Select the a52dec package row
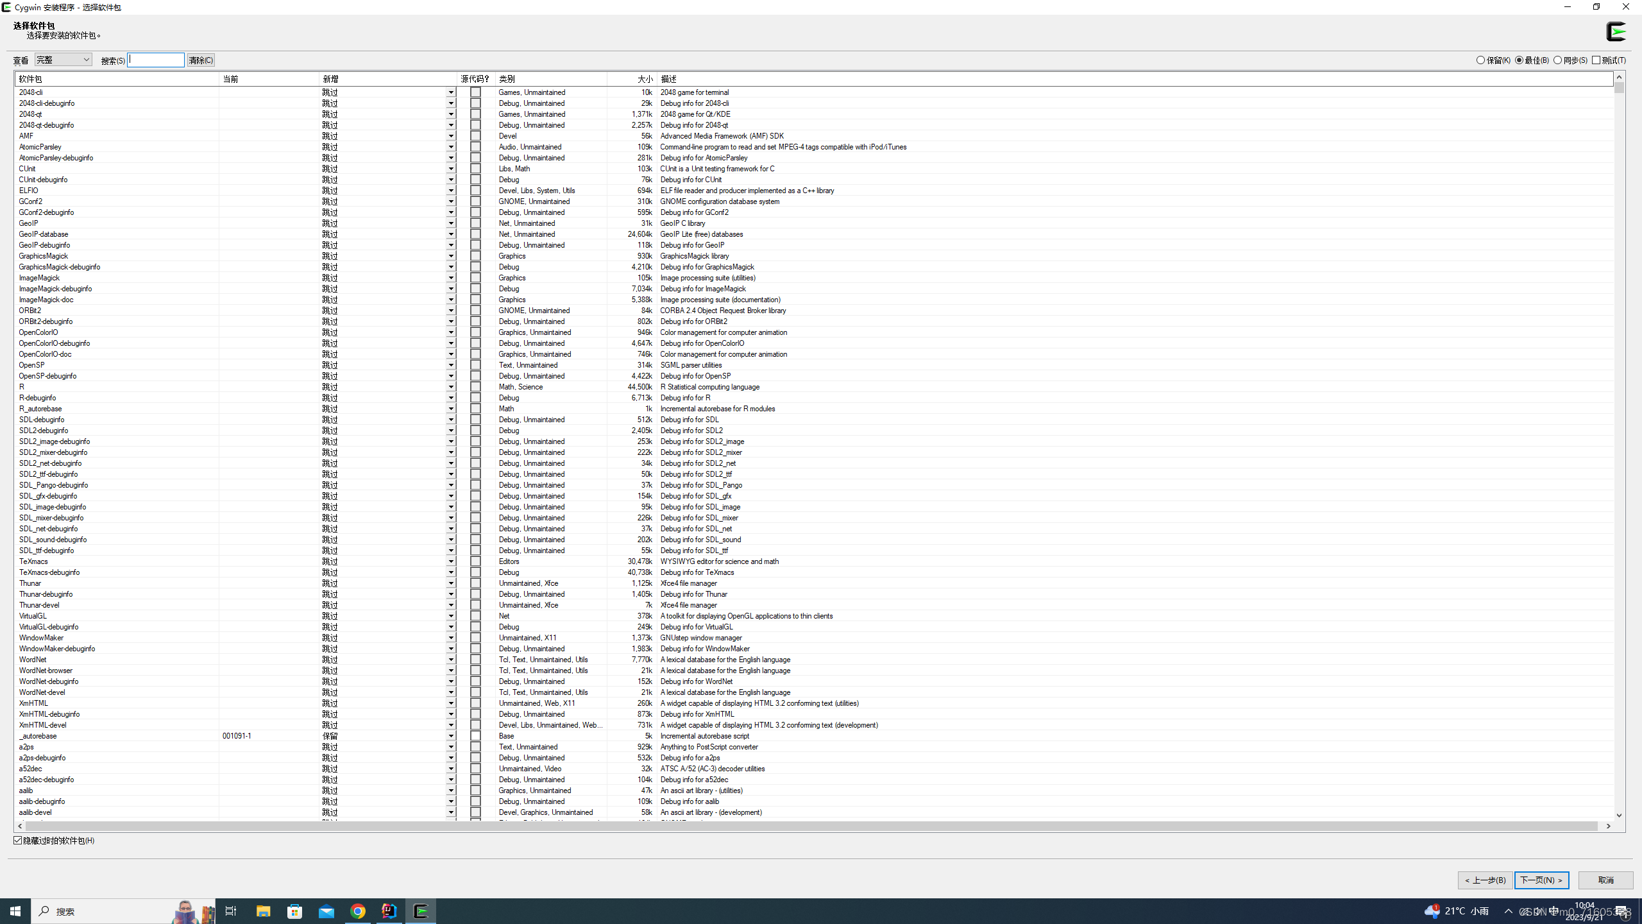The width and height of the screenshot is (1642, 924). [x=814, y=769]
